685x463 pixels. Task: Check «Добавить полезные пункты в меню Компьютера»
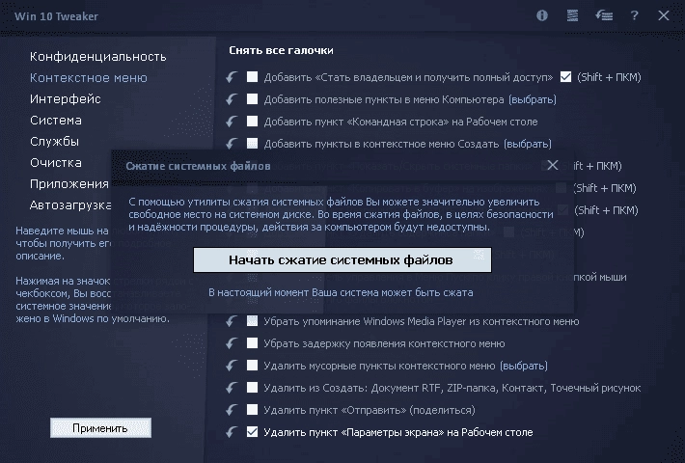(252, 99)
